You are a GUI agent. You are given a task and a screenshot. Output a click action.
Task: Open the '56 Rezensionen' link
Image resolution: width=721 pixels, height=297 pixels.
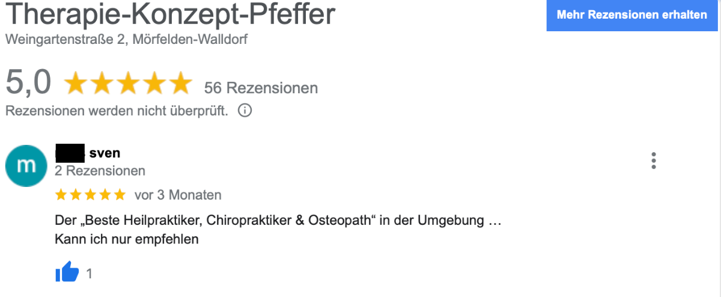261,88
